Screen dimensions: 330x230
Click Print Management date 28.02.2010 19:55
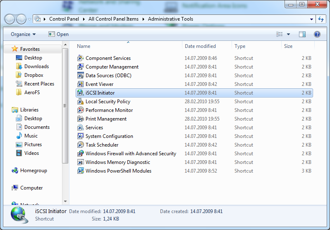pos(202,119)
